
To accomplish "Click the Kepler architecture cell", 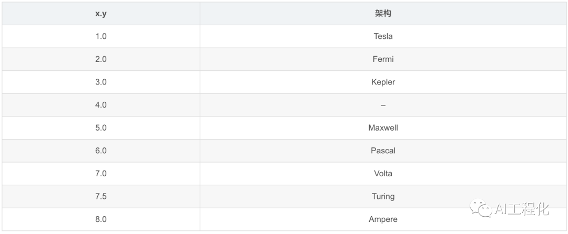I will click(x=383, y=82).
